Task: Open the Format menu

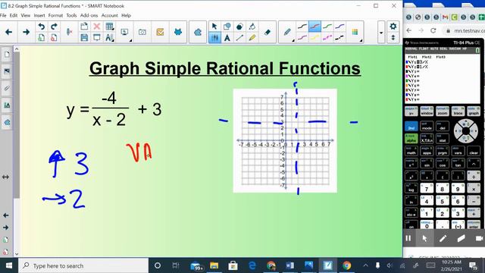Action: 55,15
